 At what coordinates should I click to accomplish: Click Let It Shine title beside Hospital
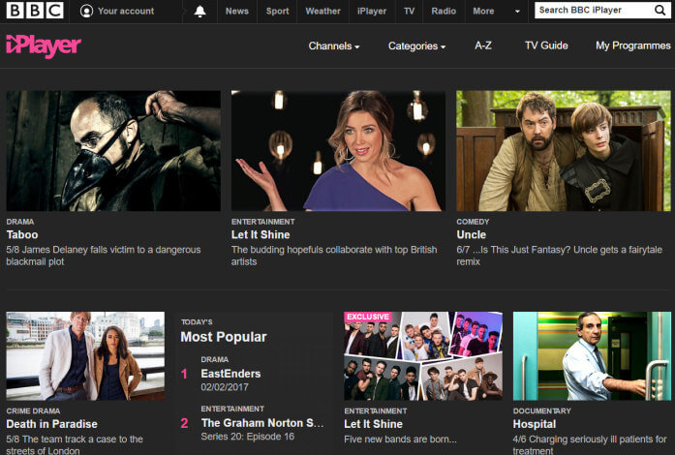(373, 424)
